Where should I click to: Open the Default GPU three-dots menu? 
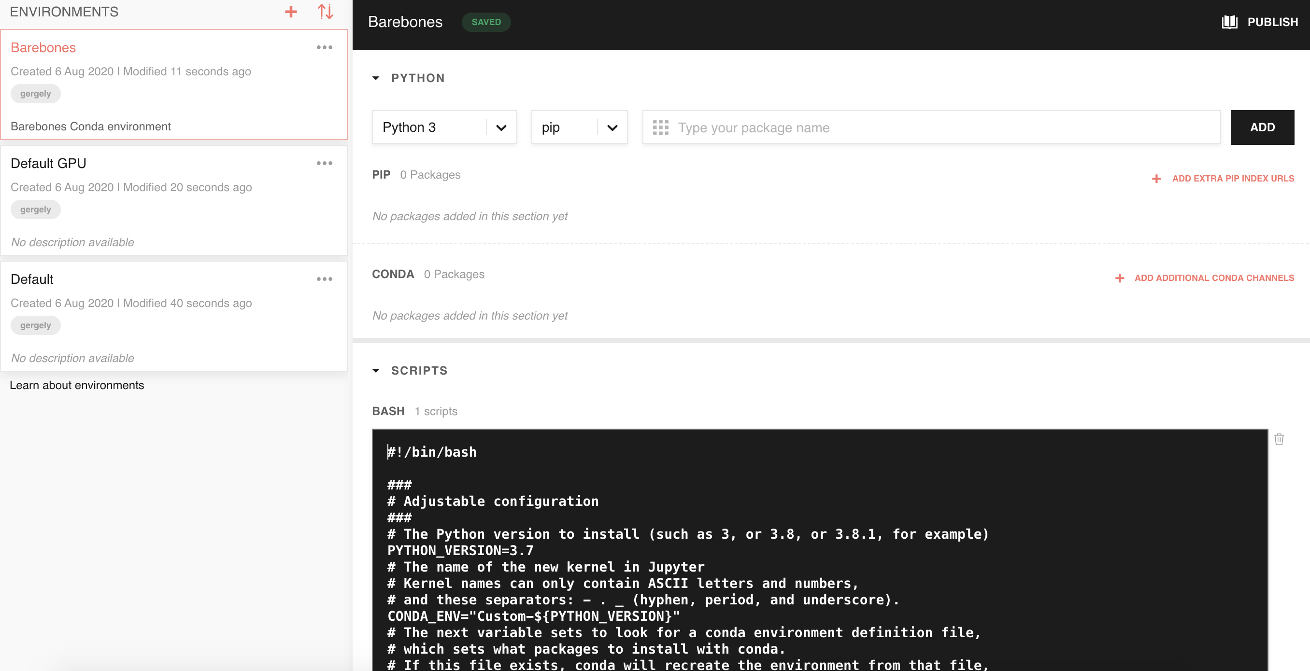(325, 163)
